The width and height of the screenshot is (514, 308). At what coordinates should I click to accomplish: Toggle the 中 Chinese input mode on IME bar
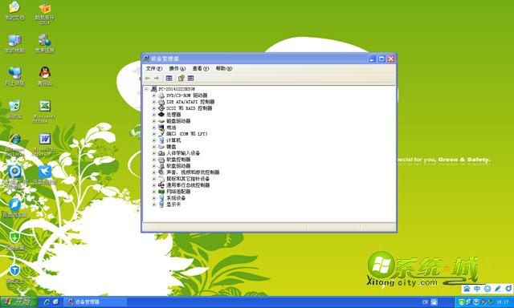tap(477, 289)
